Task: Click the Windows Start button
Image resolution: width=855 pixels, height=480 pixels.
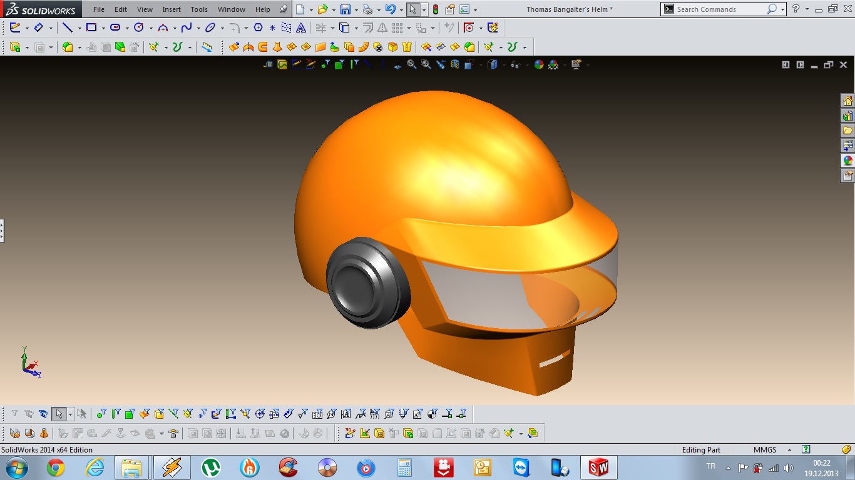Action: click(x=16, y=467)
